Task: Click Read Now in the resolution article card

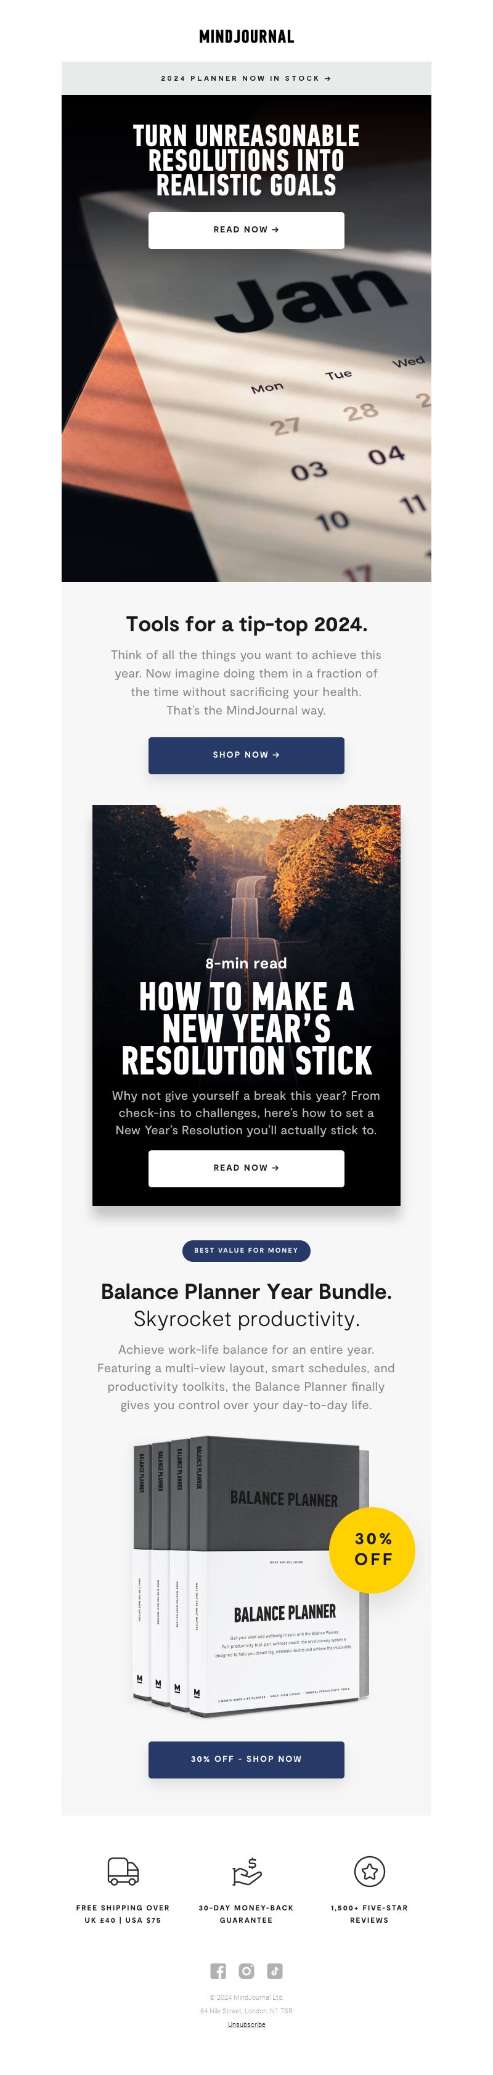Action: (x=246, y=1167)
